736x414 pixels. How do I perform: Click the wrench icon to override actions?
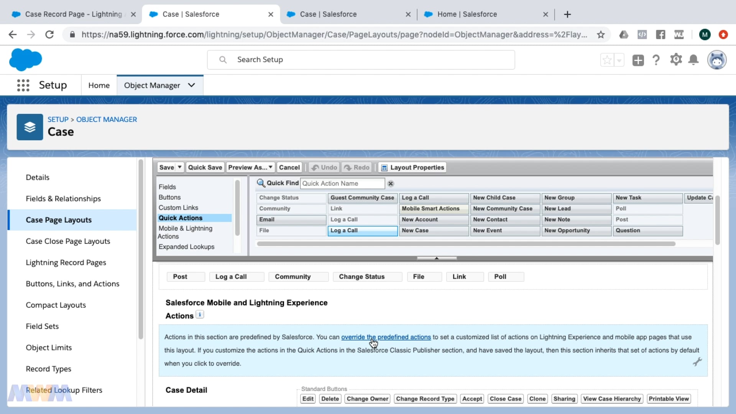[697, 361]
